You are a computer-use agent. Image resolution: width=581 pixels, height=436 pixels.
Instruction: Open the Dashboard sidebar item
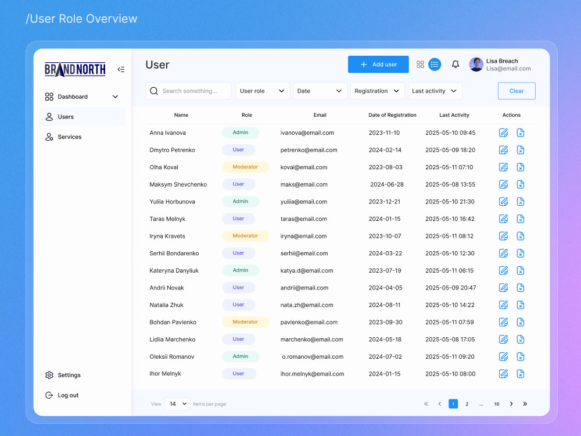click(x=82, y=97)
